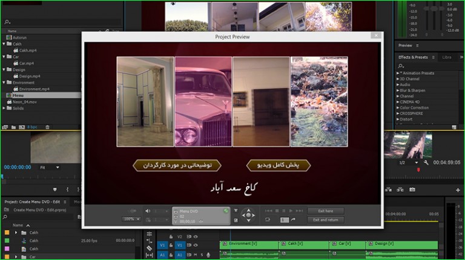Click the sync lock icon on track V2
The width and height of the screenshot is (465, 260).
click(x=189, y=236)
